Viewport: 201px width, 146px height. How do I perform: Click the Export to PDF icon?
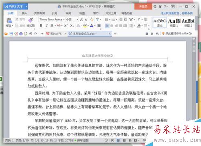click(16, 34)
